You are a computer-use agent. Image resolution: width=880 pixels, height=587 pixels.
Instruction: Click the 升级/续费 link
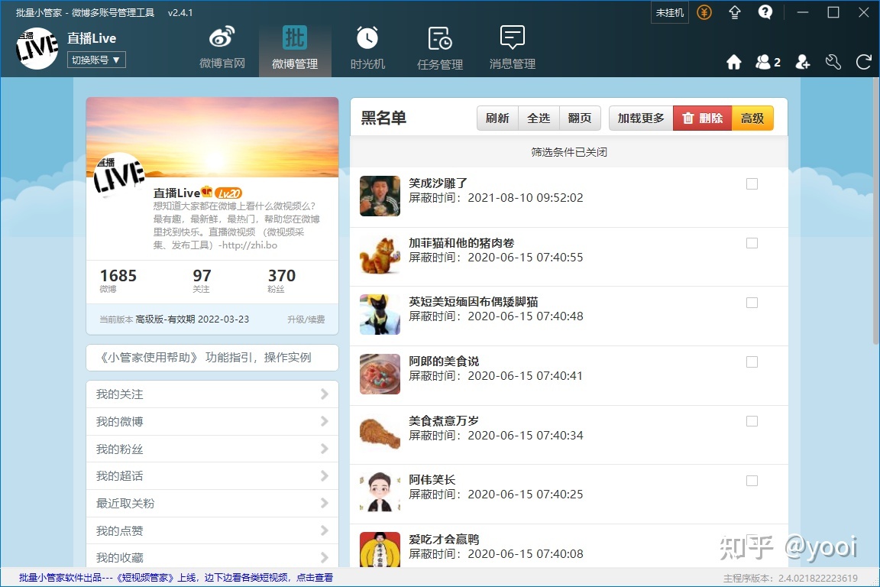click(306, 319)
